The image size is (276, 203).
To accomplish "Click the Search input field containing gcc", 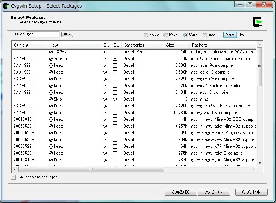I will pos(42,34).
